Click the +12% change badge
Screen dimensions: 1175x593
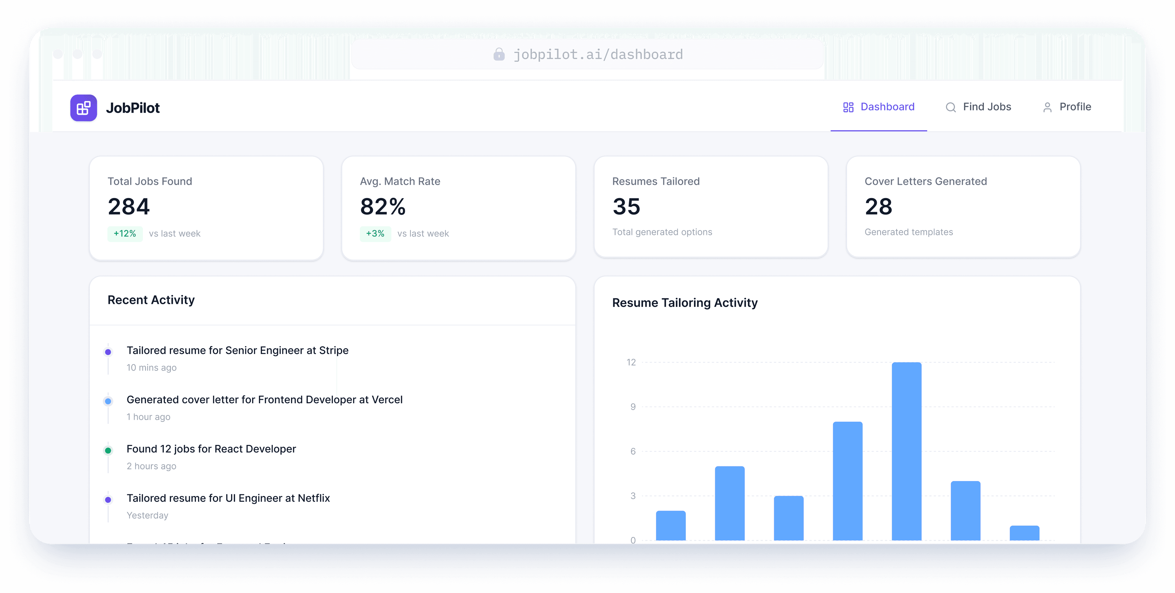pos(125,233)
